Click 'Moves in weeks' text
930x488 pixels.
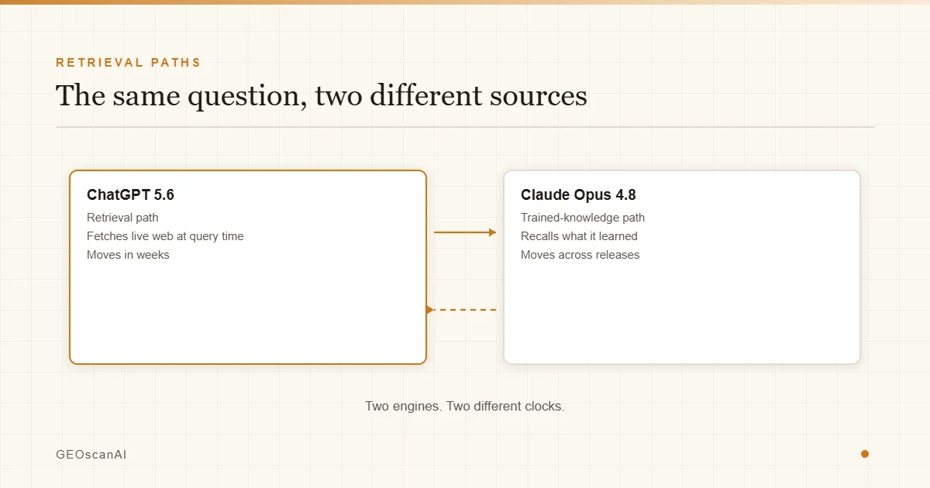pos(128,255)
